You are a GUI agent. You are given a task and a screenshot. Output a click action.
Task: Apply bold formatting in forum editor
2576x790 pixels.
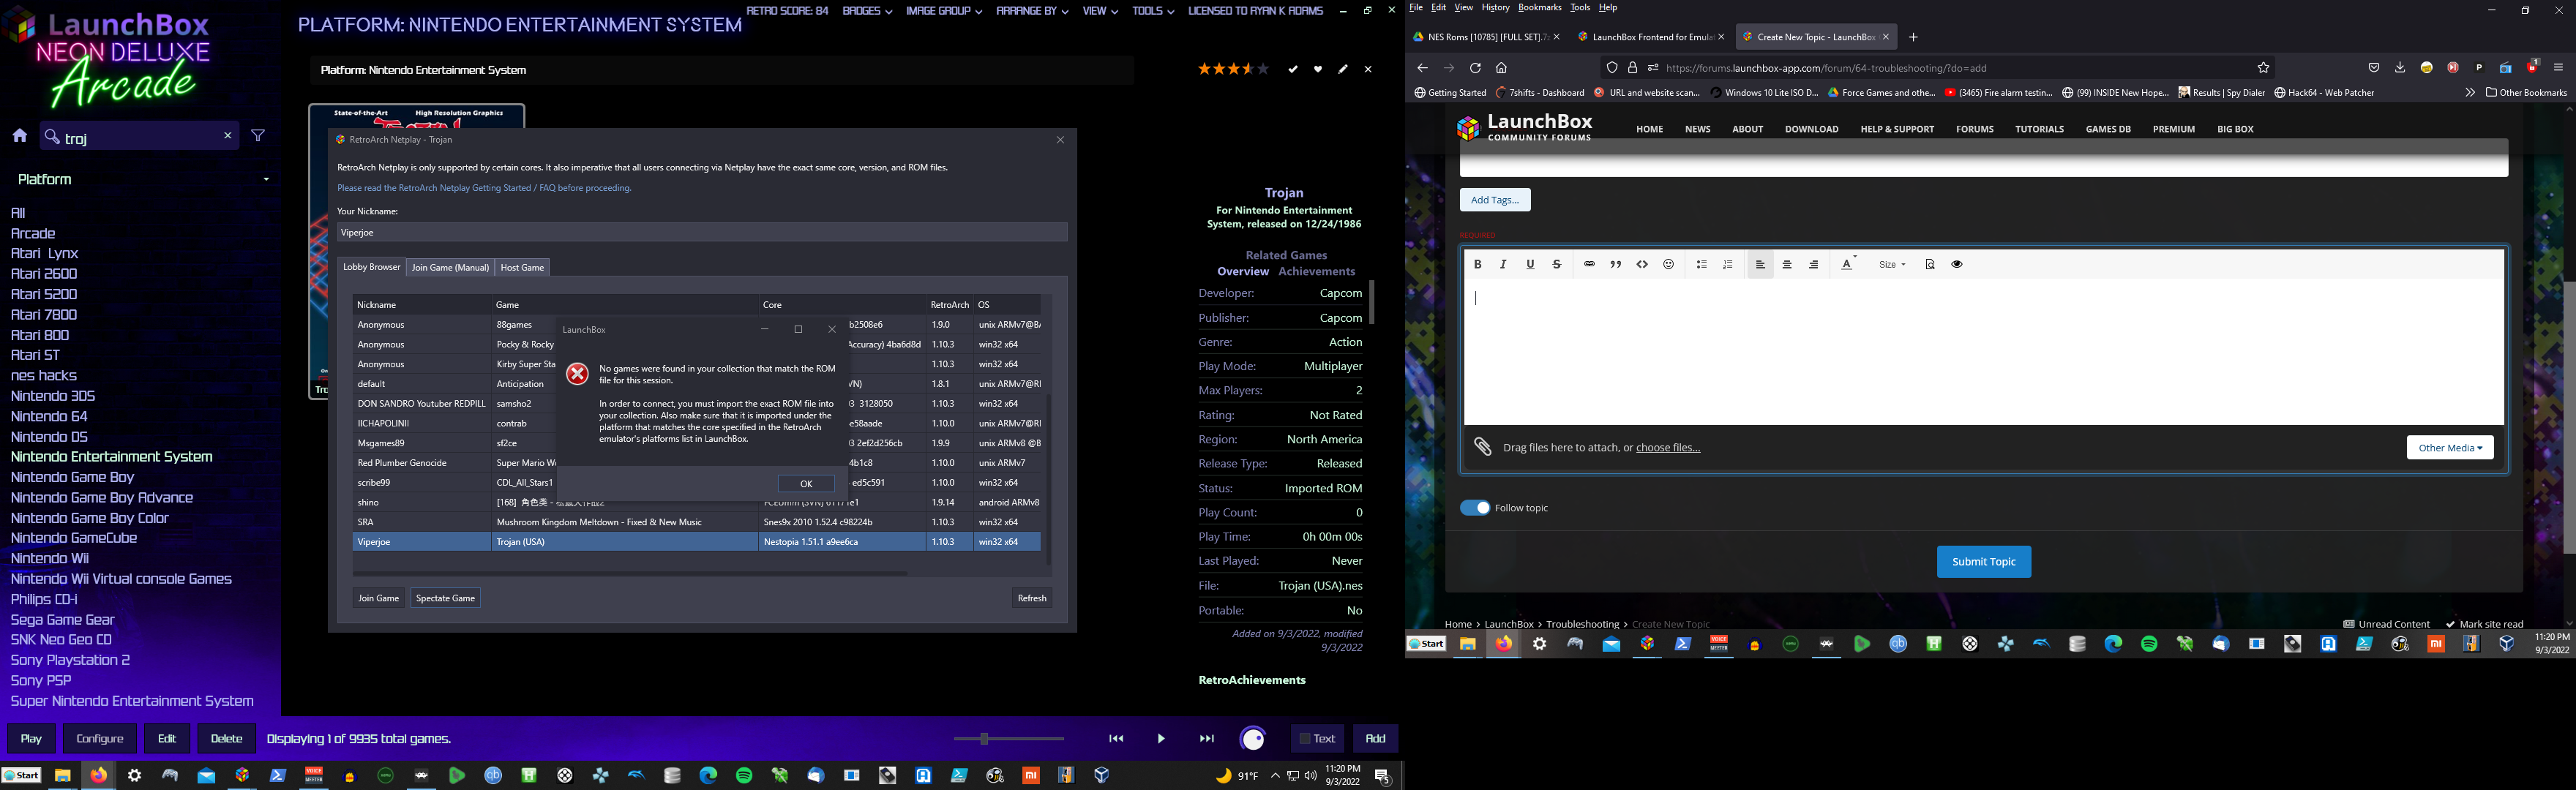(x=1477, y=265)
